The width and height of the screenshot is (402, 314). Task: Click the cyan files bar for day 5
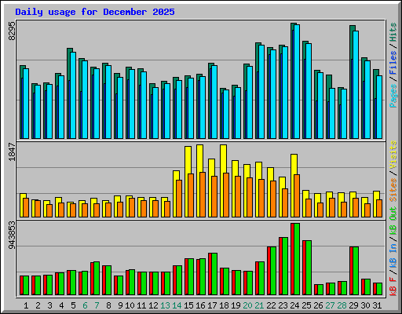[73, 95]
